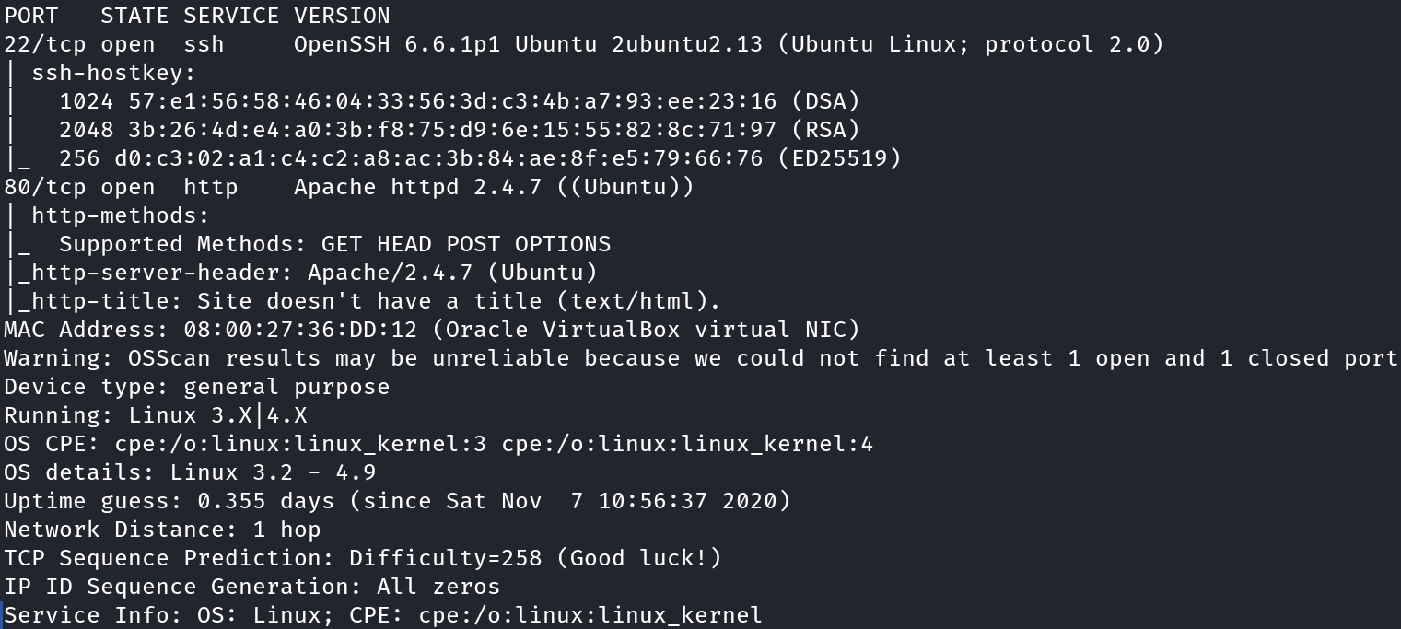The image size is (1401, 629).
Task: Click the PORT column header text
Action: coord(31,16)
